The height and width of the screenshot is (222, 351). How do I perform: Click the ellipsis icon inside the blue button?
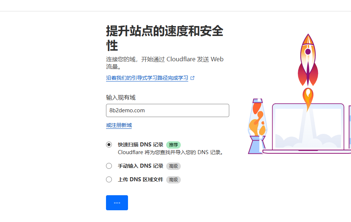coord(117,203)
